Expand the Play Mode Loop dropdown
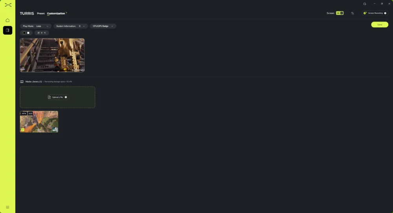 tap(36, 26)
